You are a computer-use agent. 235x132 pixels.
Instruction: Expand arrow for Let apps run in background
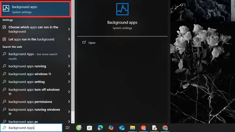pos(69,39)
